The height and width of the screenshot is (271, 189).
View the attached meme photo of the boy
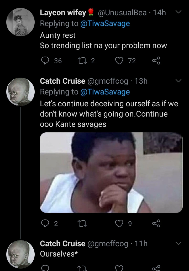(x=111, y=172)
